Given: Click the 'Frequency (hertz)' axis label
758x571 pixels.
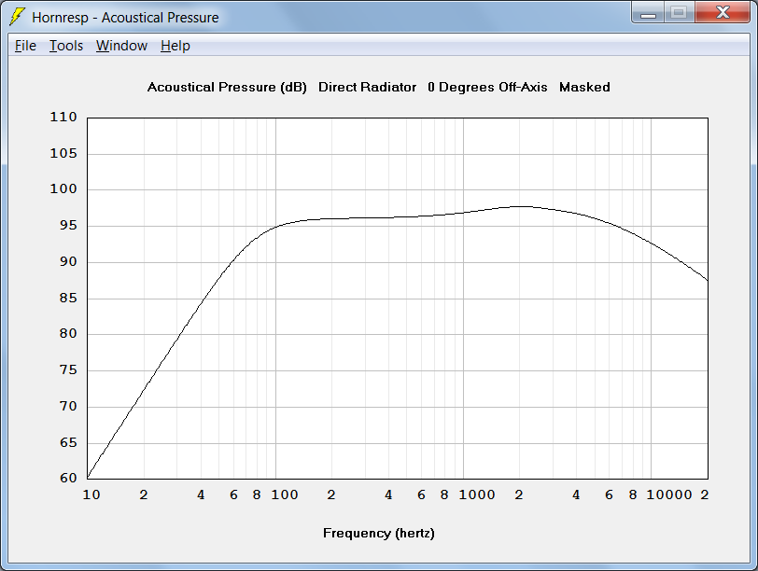Looking at the screenshot, I should (x=378, y=534).
